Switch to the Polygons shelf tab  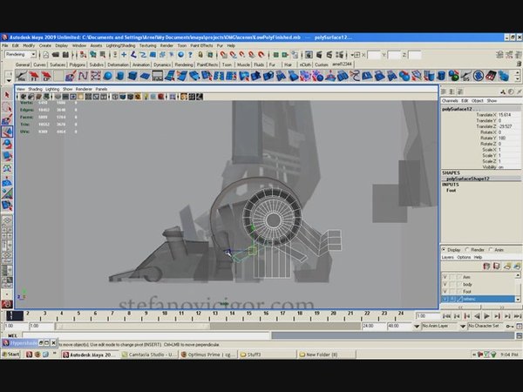click(77, 64)
